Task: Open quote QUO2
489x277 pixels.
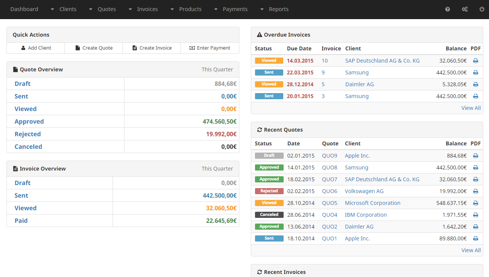Action: pyautogui.click(x=330, y=227)
